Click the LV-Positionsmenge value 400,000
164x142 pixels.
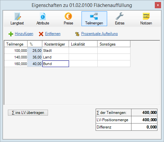tap(150, 120)
